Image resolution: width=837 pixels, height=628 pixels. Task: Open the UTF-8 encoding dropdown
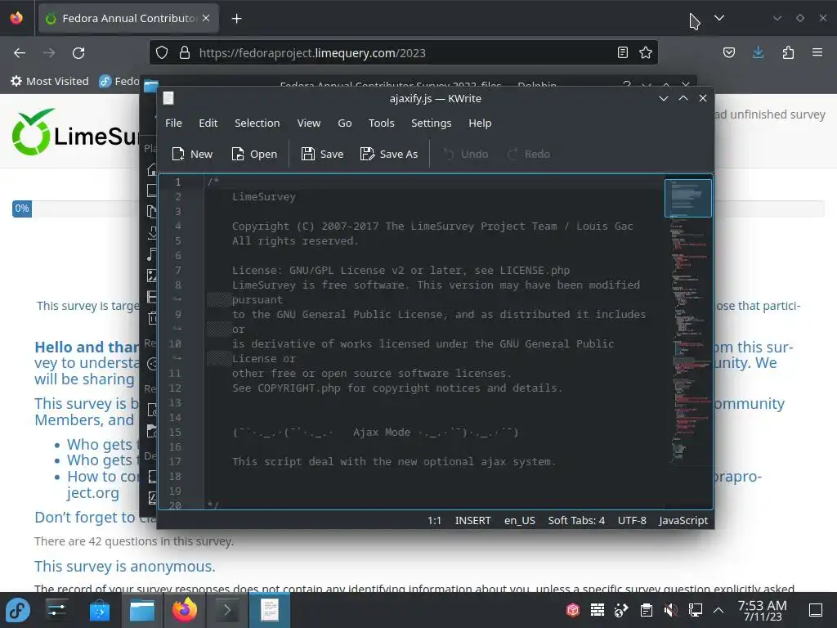pos(632,520)
